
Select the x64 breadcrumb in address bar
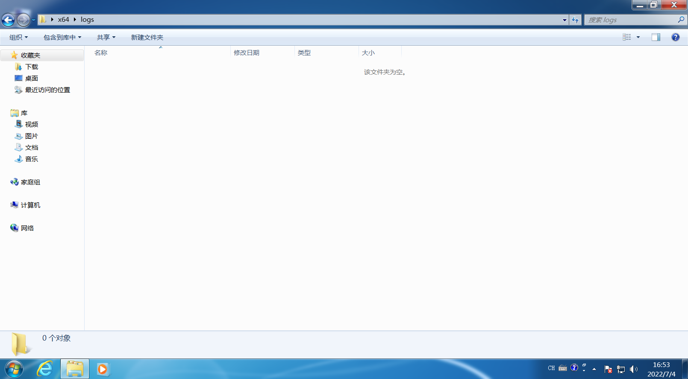pyautogui.click(x=63, y=20)
